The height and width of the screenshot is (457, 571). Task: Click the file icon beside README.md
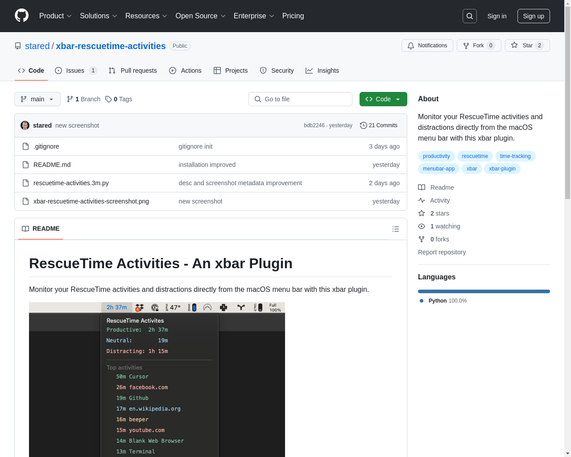click(25, 165)
